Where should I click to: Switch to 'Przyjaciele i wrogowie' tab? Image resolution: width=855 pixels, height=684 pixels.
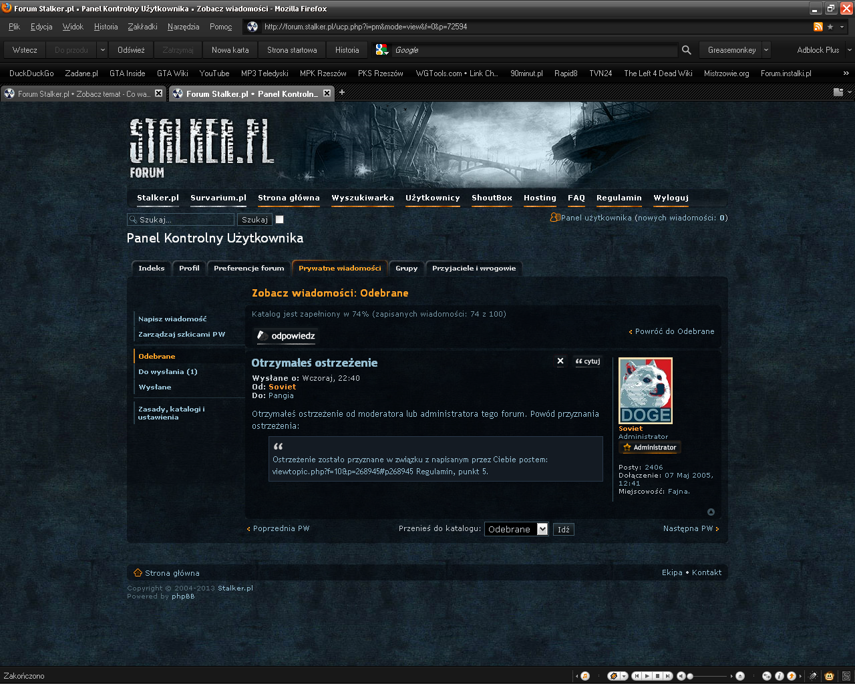coord(474,268)
